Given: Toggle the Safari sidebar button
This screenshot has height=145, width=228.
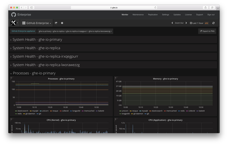Looking at the screenshot, I should (x=32, y=8).
